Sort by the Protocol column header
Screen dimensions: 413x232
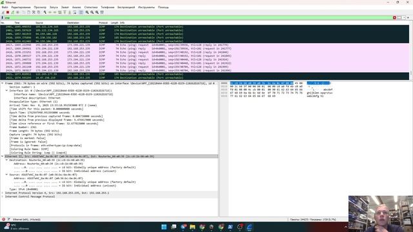pos(103,23)
